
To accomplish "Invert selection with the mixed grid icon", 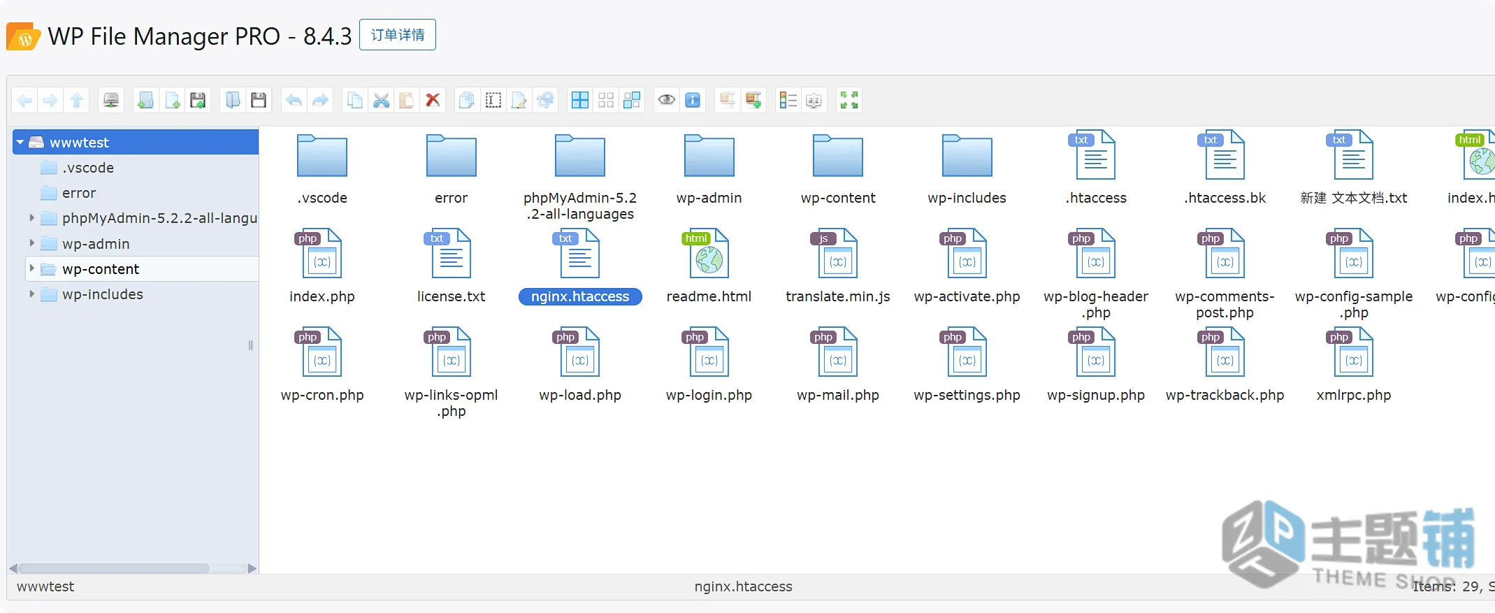I will pyautogui.click(x=632, y=101).
